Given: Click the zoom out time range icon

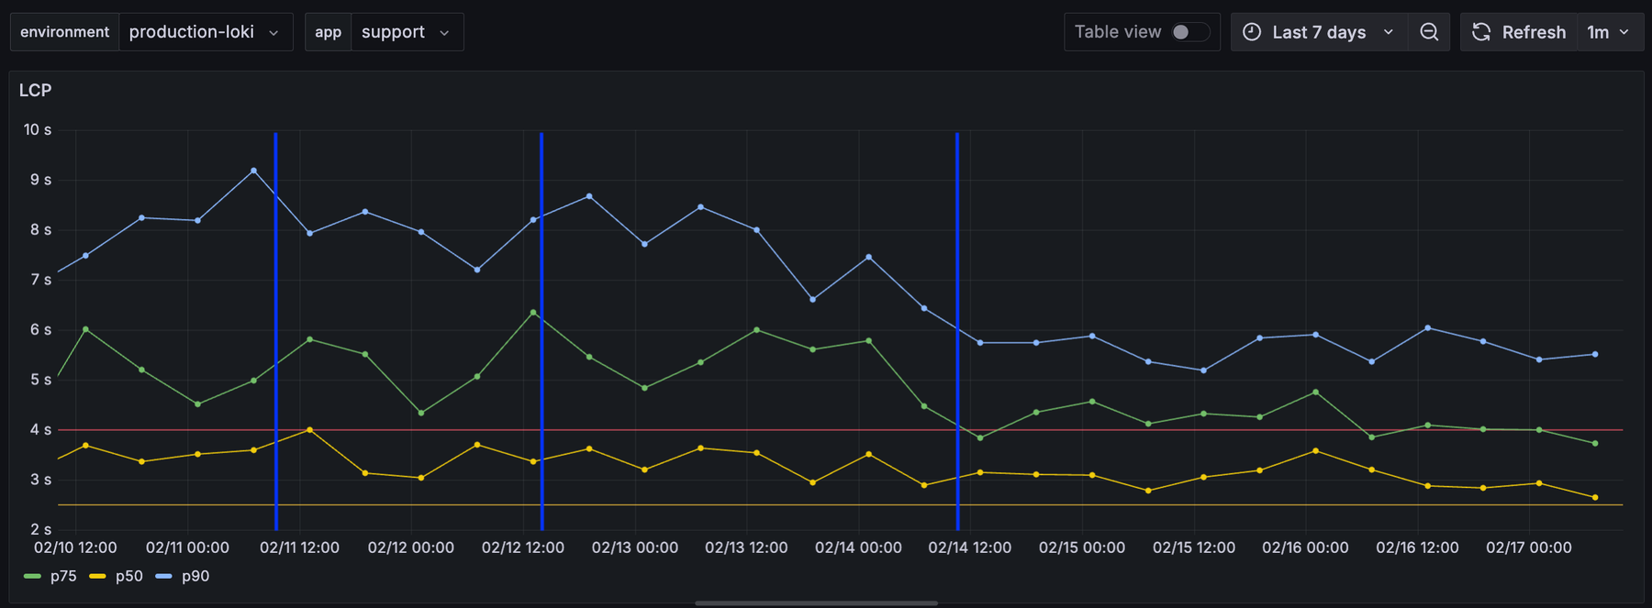Looking at the screenshot, I should click(1429, 32).
